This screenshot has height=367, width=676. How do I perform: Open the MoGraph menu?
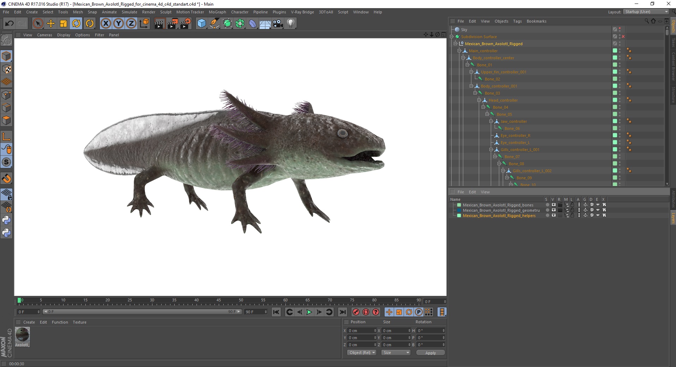[217, 12]
